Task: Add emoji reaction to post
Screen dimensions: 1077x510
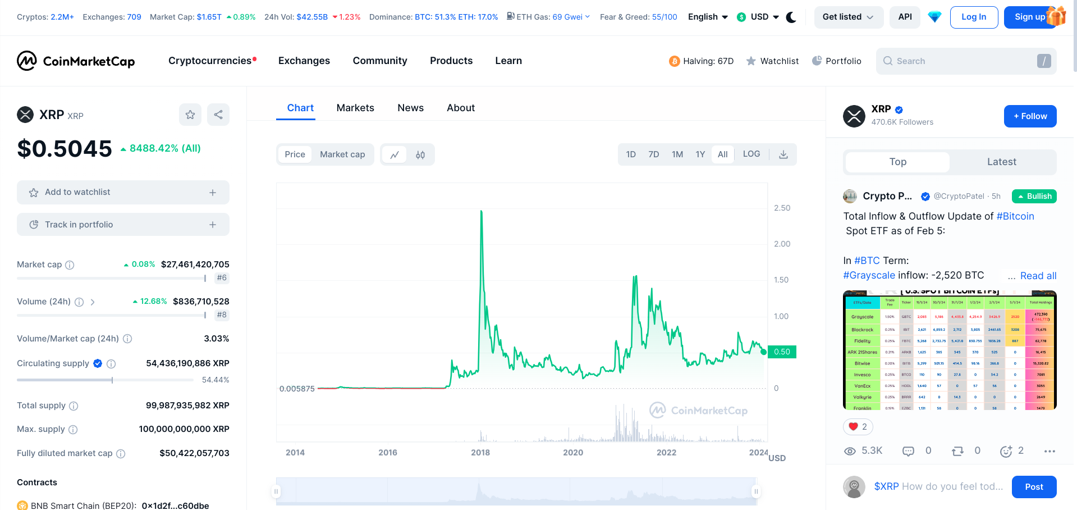Action: (x=1006, y=451)
